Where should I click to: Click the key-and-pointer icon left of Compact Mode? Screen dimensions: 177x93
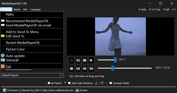pyautogui.click(x=102, y=83)
